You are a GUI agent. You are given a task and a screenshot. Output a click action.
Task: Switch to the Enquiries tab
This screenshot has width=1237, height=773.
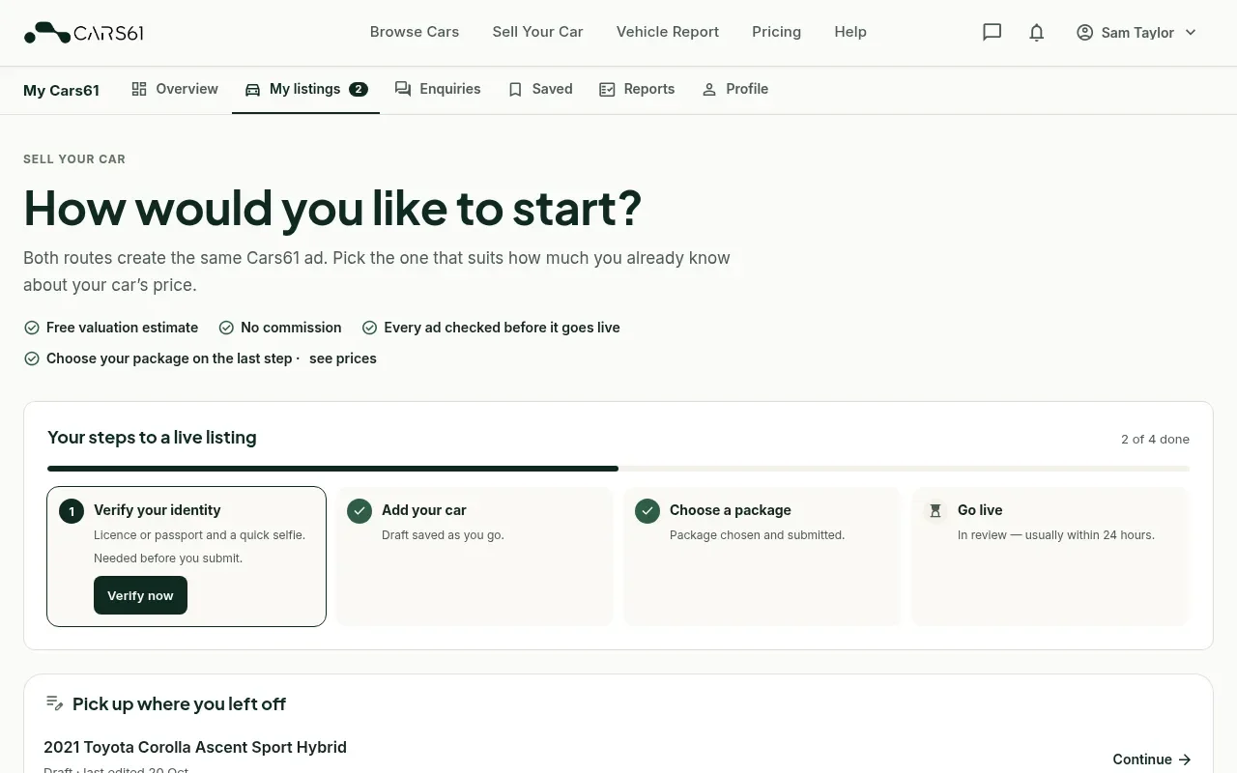[x=438, y=89]
